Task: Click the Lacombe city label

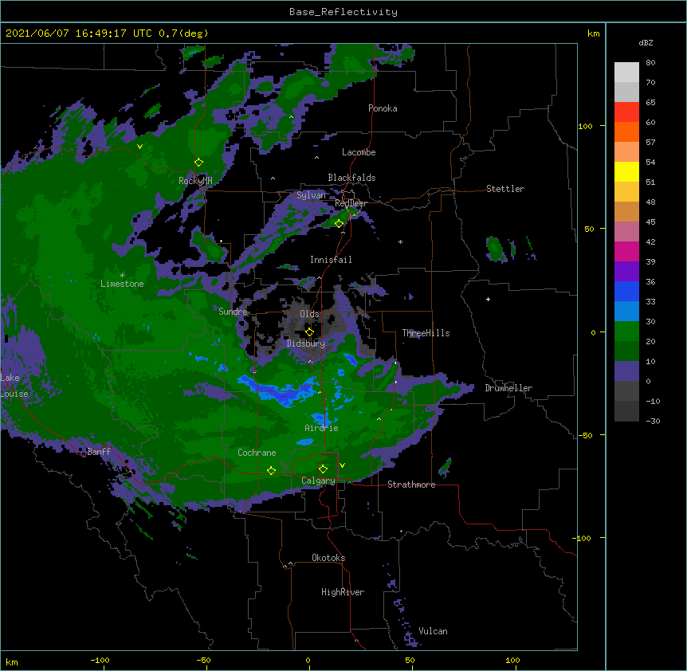Action: pos(359,152)
